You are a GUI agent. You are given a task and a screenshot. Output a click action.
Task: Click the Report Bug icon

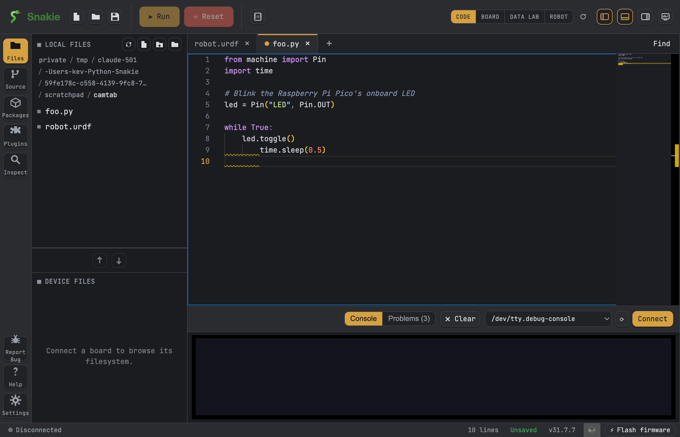15,349
